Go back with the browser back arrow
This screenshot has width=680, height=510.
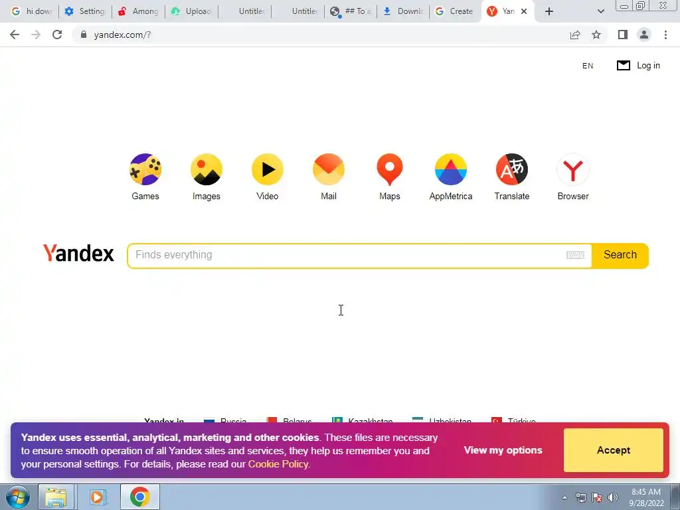pyautogui.click(x=15, y=35)
